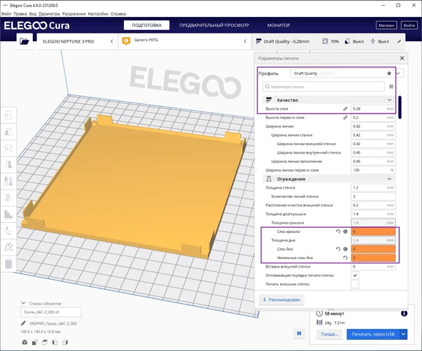Click the settings search input field
The image size is (422, 351).
click(x=324, y=87)
